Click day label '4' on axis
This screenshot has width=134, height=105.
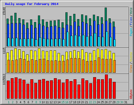[x=20, y=102]
